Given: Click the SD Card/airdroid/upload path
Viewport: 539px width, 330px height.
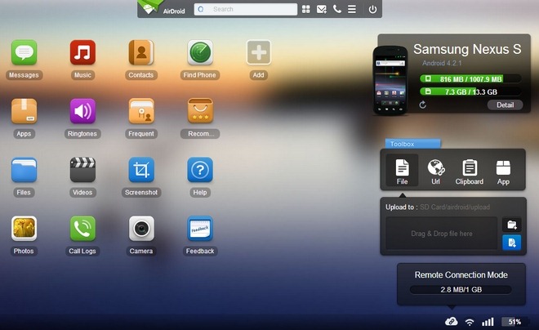Looking at the screenshot, I should (455, 207).
